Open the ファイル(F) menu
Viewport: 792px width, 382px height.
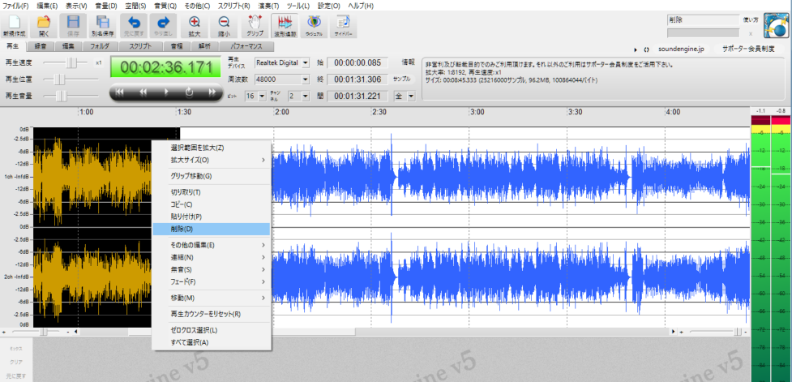coord(15,6)
